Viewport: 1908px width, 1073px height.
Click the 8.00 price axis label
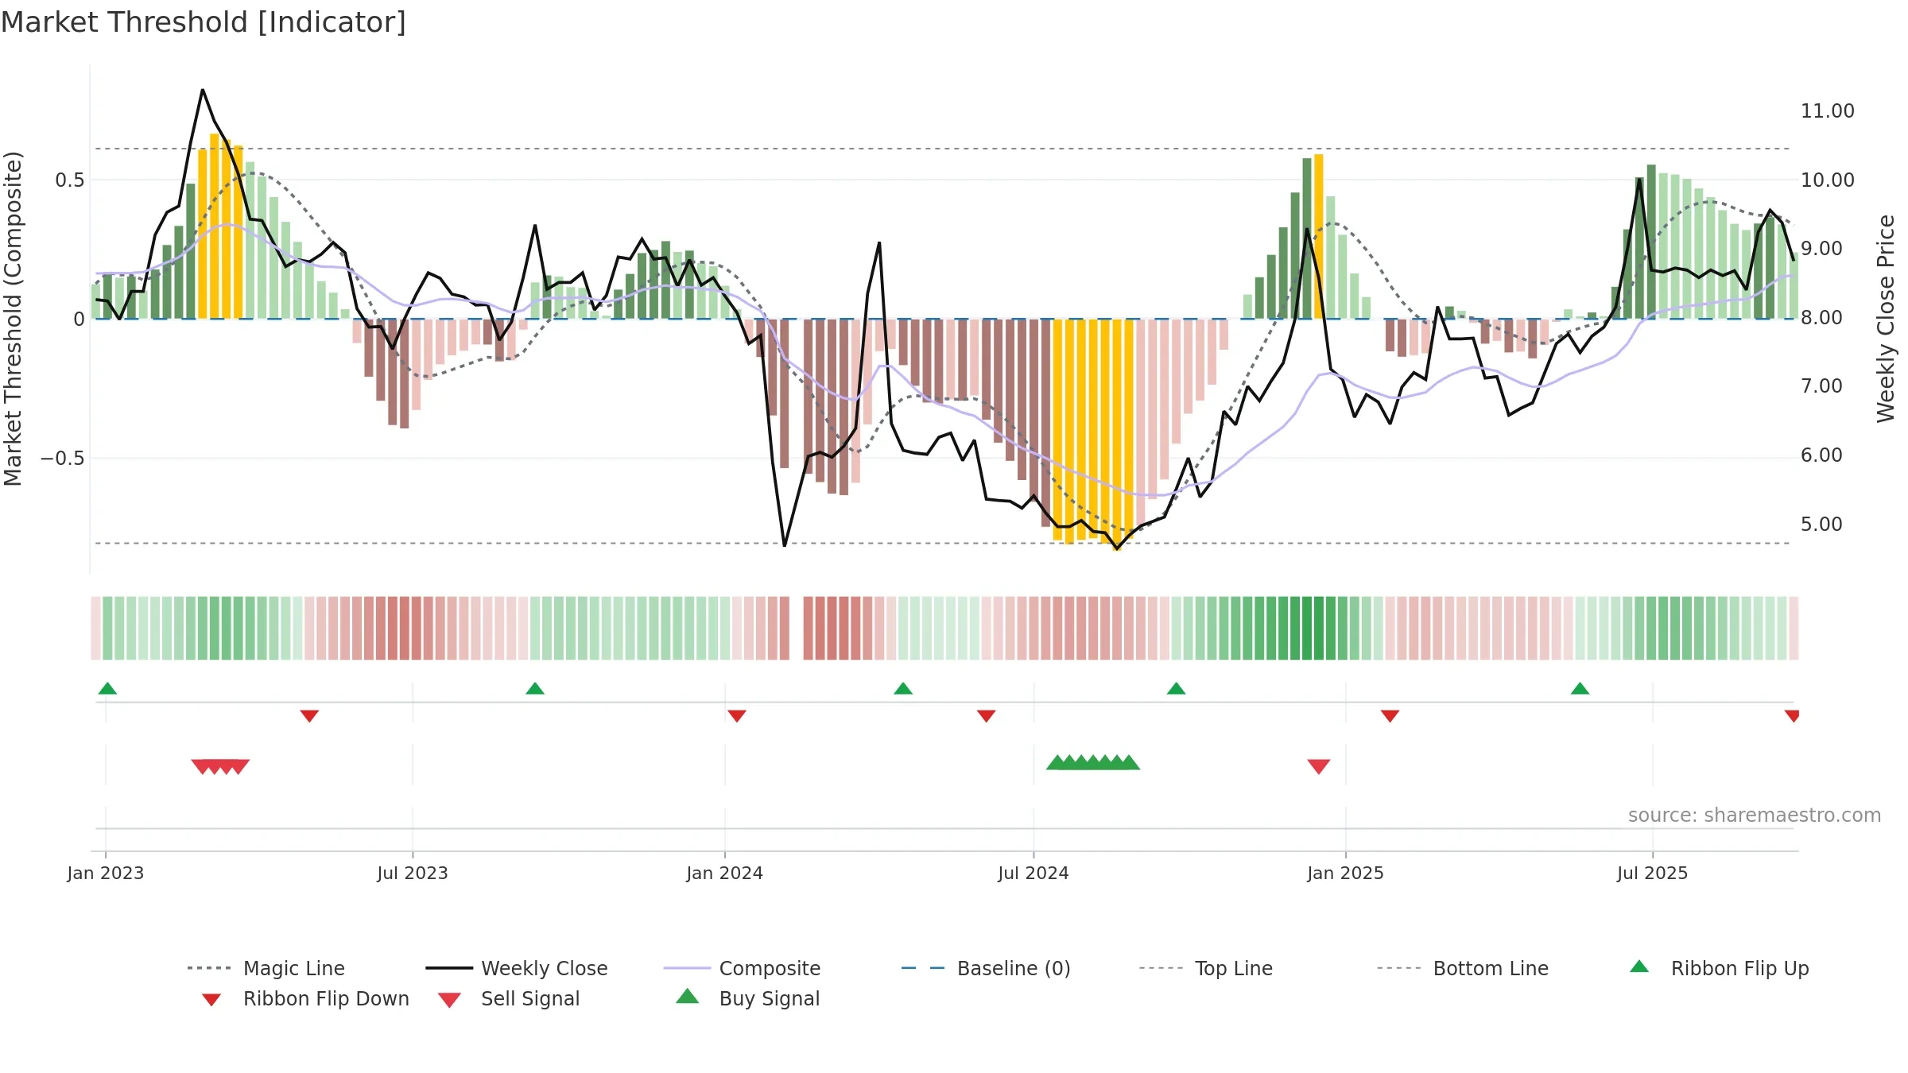pyautogui.click(x=1822, y=317)
